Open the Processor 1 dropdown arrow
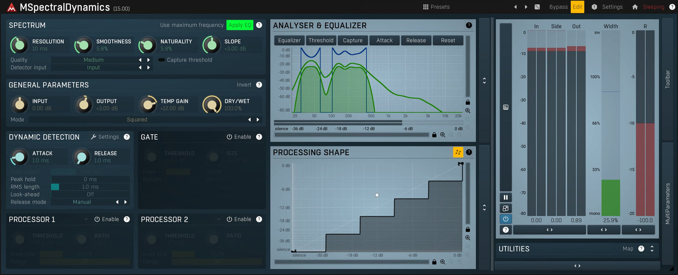Image resolution: width=678 pixels, height=275 pixels. tap(86, 219)
